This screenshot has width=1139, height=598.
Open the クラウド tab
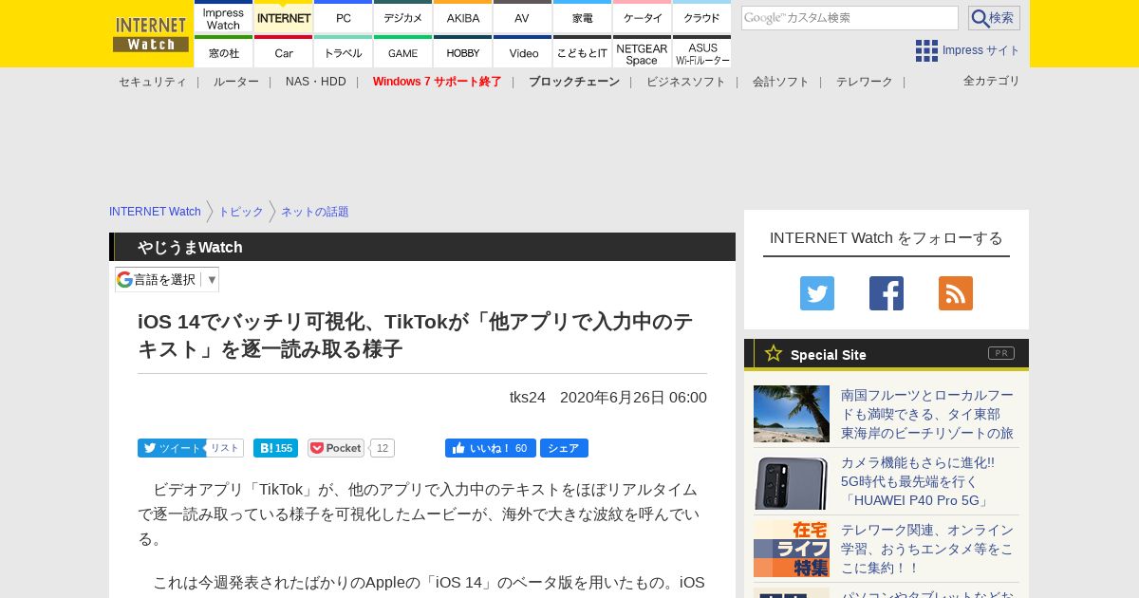coord(702,18)
